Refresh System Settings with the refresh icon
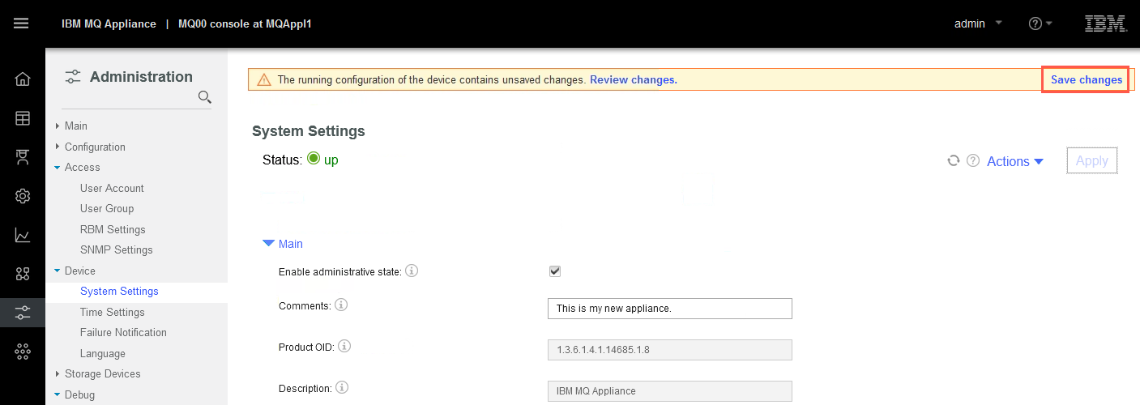This screenshot has height=405, width=1140. (x=954, y=161)
